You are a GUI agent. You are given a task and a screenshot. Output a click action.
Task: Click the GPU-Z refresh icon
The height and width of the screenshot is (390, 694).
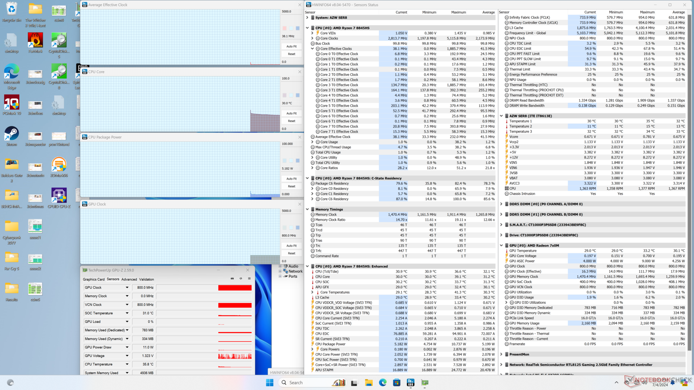241,279
